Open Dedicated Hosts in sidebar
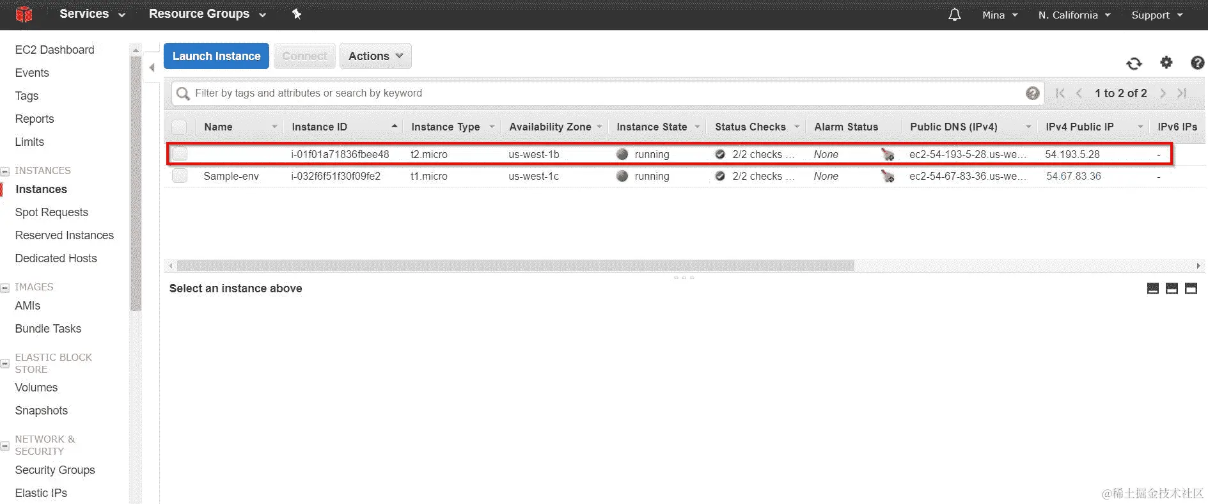The image size is (1208, 504). tap(56, 258)
